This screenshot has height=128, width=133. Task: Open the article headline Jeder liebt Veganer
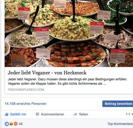(x=47, y=73)
